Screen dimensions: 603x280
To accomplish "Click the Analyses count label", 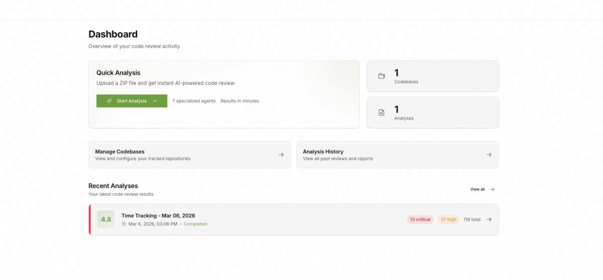I will (404, 118).
